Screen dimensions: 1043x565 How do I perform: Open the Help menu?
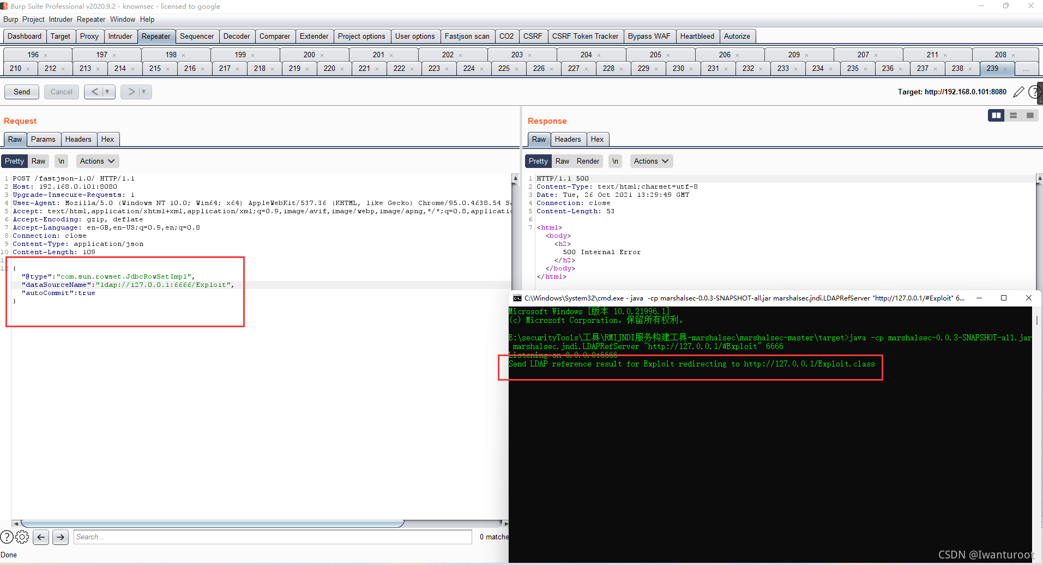147,19
